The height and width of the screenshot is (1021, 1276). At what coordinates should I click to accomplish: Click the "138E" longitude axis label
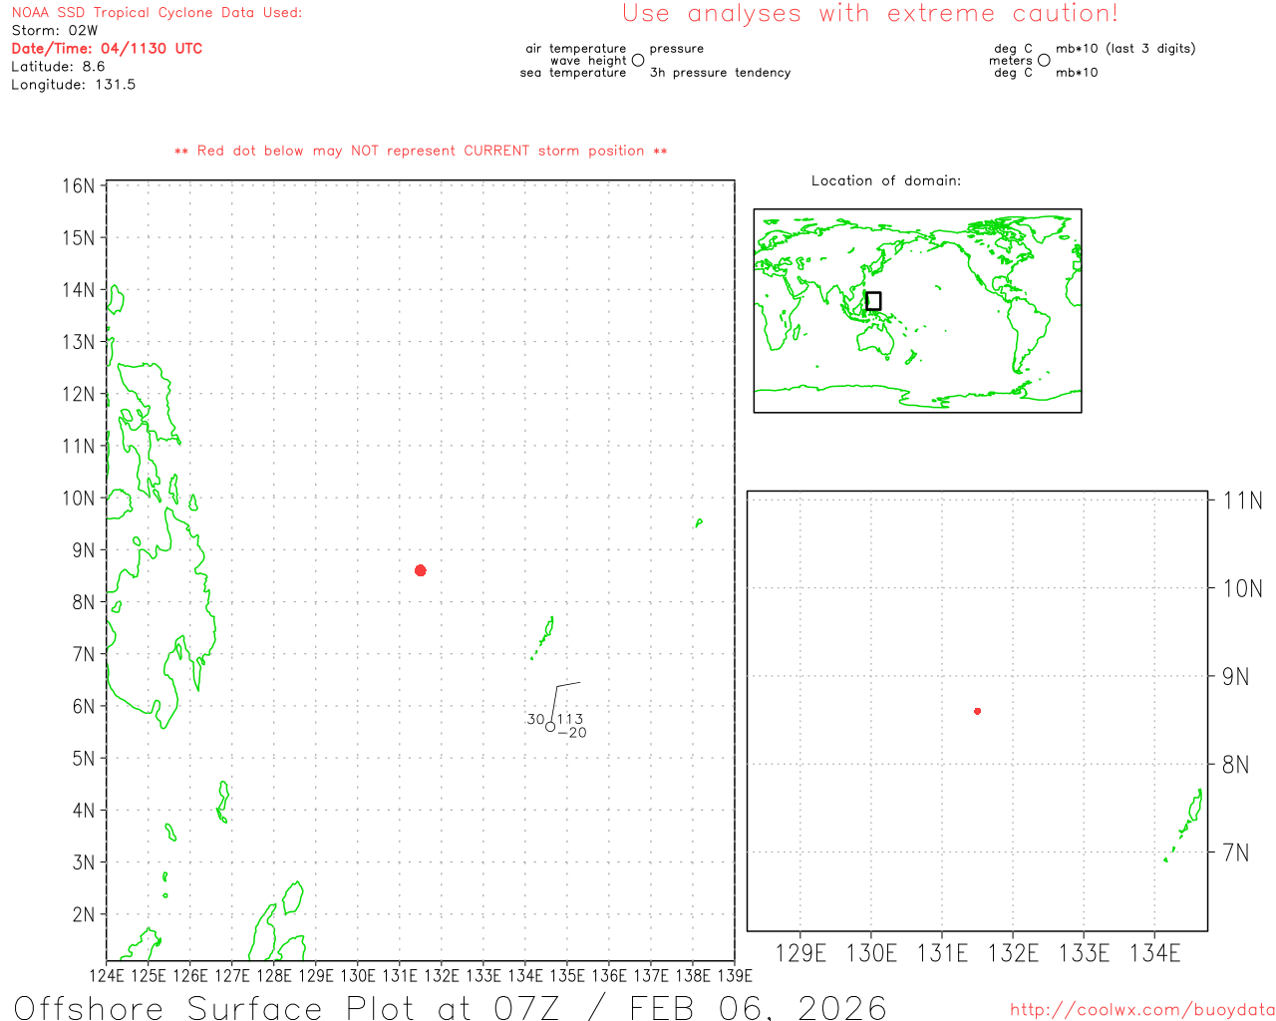(693, 975)
